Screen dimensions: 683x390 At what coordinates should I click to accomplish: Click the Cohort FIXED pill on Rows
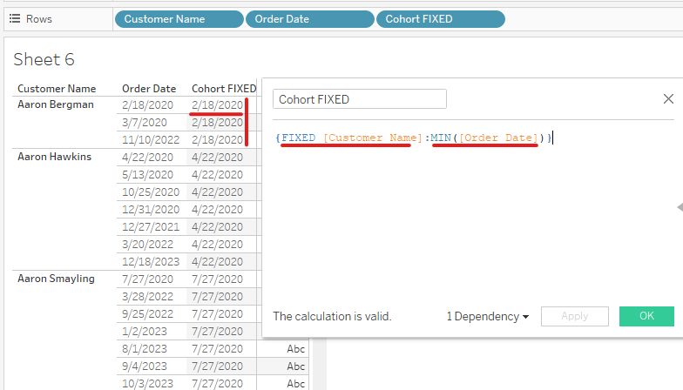tap(441, 19)
